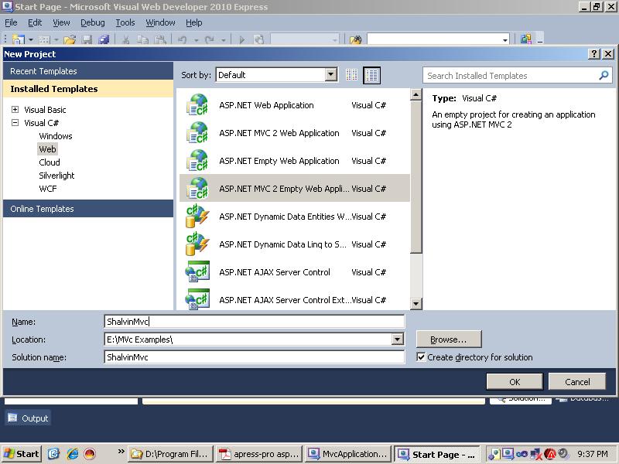Select Silverlight under Visual C#
The image size is (619, 464).
(56, 176)
